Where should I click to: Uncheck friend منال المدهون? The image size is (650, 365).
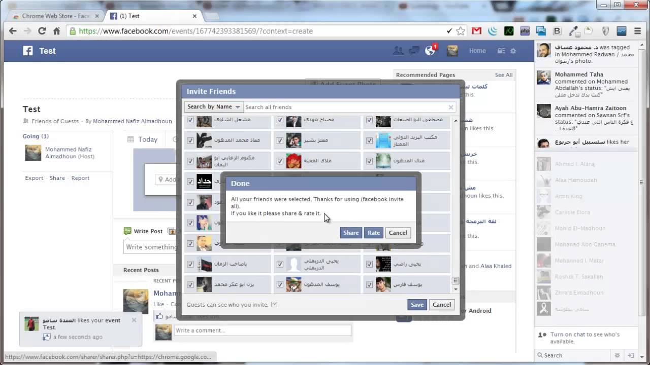pyautogui.click(x=370, y=161)
